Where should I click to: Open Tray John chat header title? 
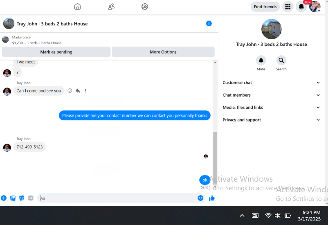click(x=52, y=24)
